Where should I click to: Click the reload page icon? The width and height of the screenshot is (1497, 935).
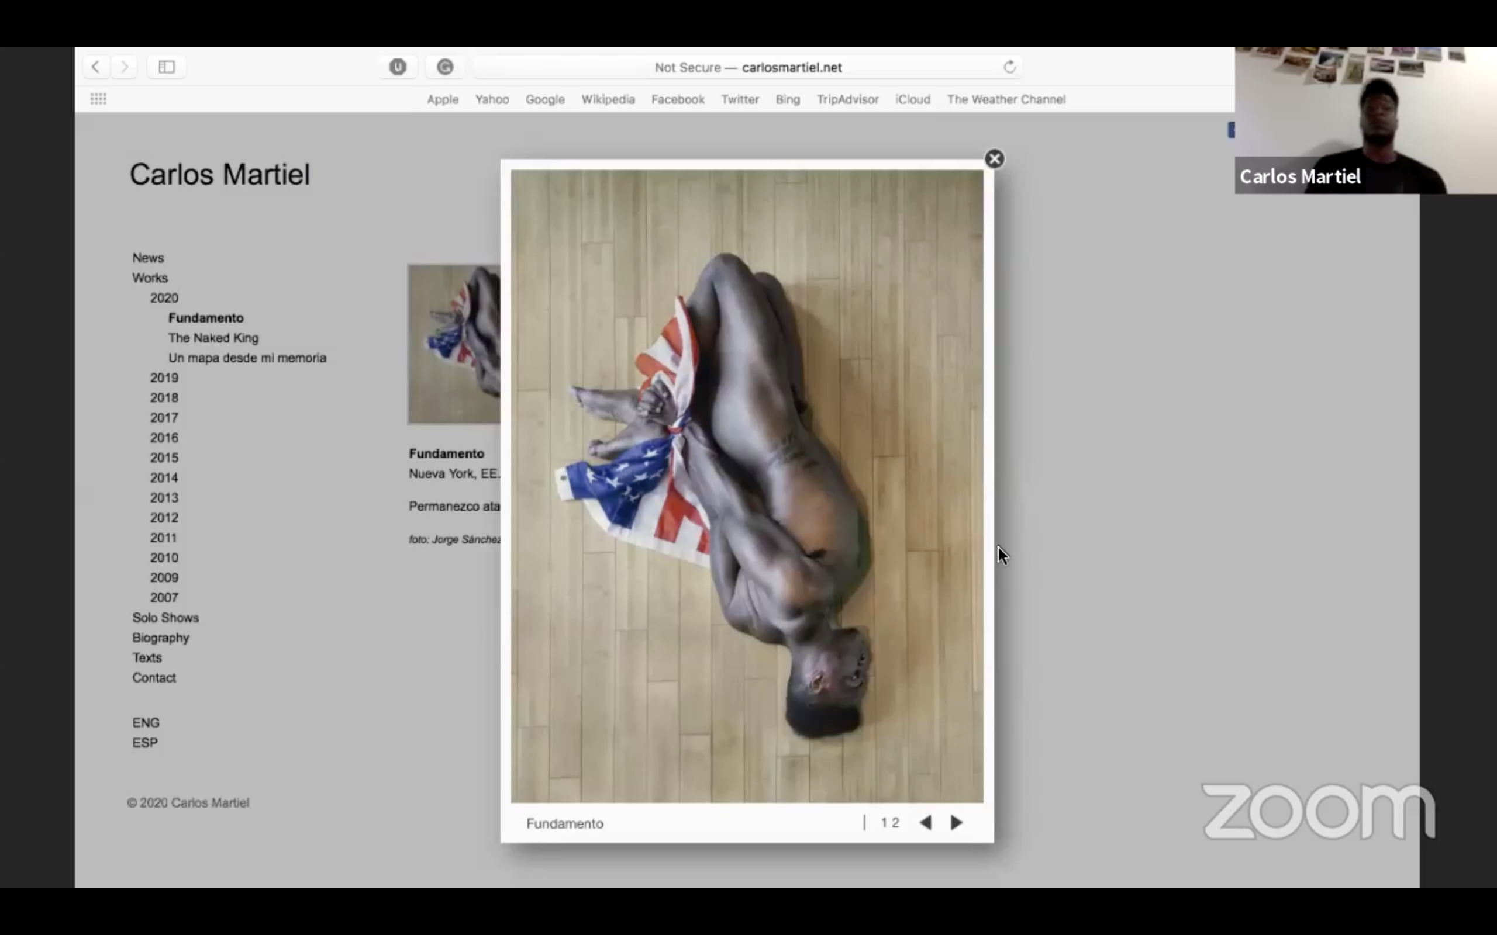click(x=1009, y=67)
